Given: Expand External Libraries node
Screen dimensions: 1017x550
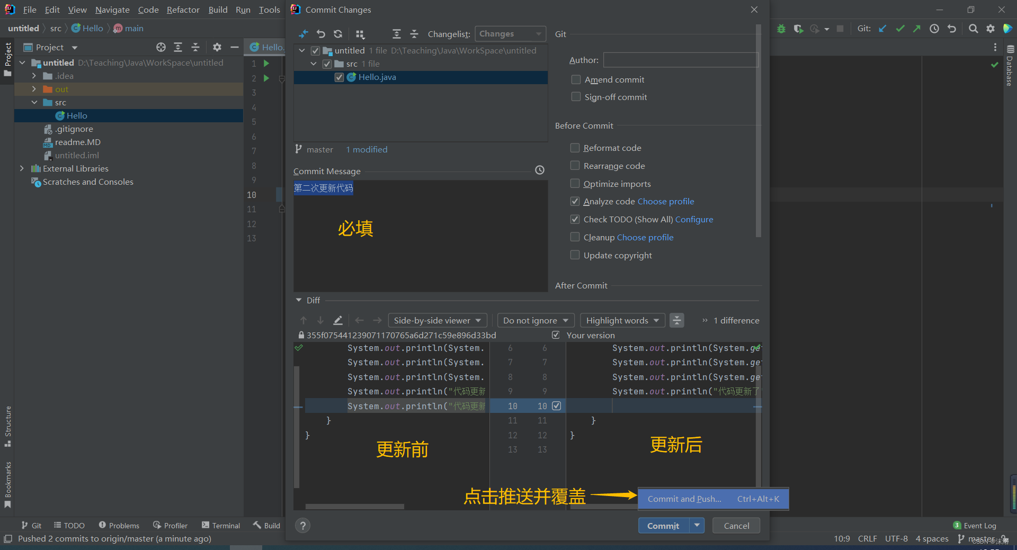Looking at the screenshot, I should coord(22,168).
